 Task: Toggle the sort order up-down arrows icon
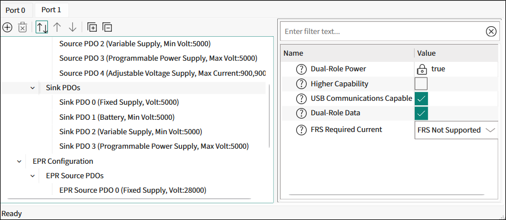[x=42, y=27]
